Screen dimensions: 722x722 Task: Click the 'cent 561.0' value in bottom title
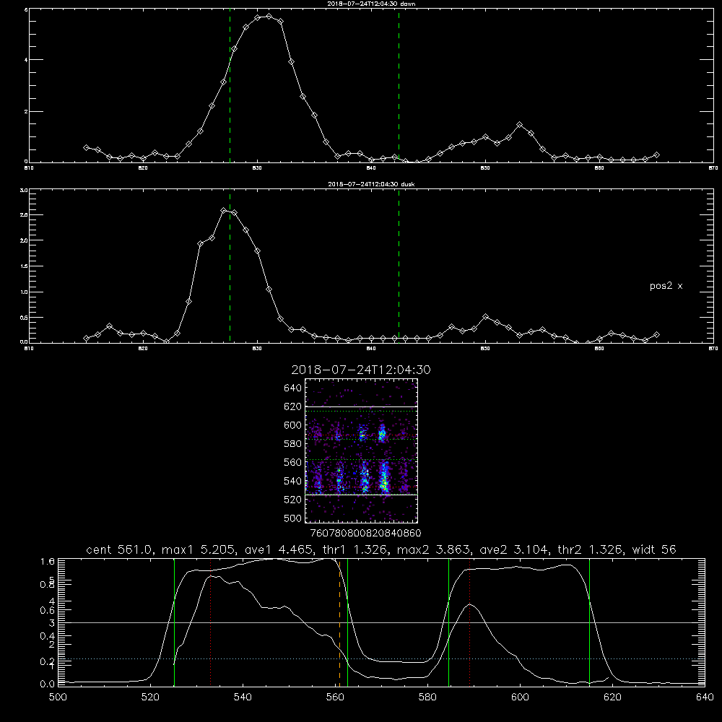pos(119,549)
